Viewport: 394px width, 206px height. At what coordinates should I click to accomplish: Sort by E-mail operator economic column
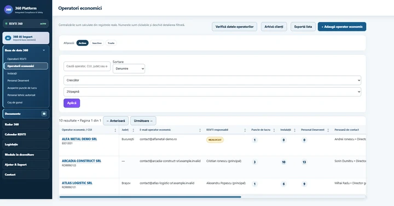click(200, 130)
